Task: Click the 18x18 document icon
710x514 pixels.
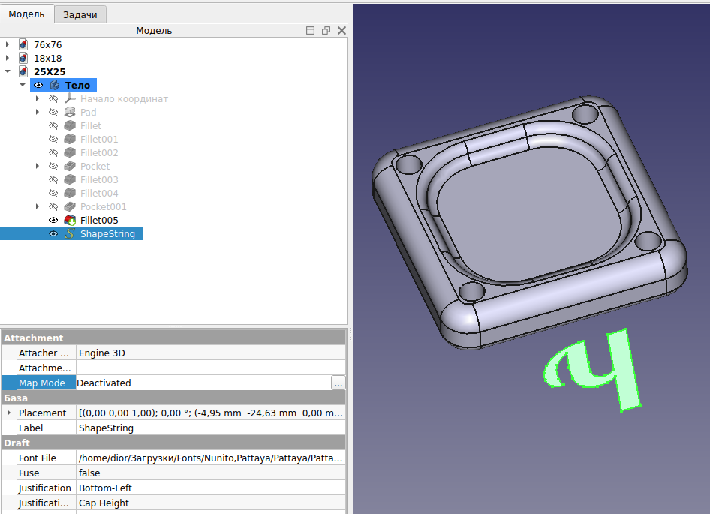Action: (x=23, y=58)
